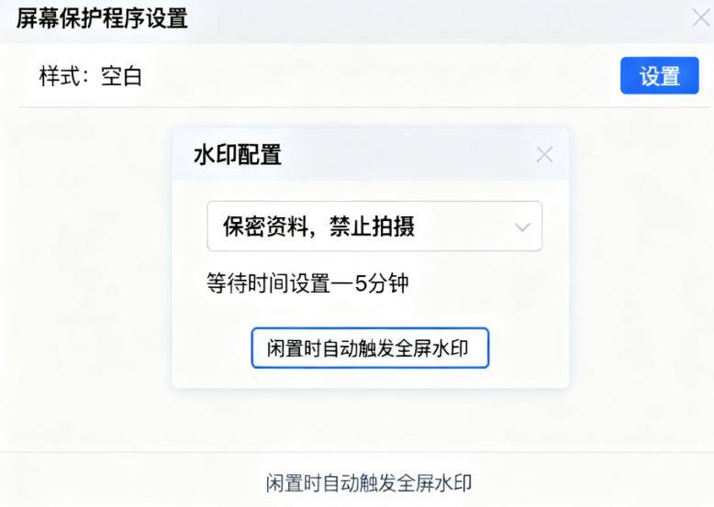Click the 水印配置 dialog title
714x507 pixels.
click(237, 155)
